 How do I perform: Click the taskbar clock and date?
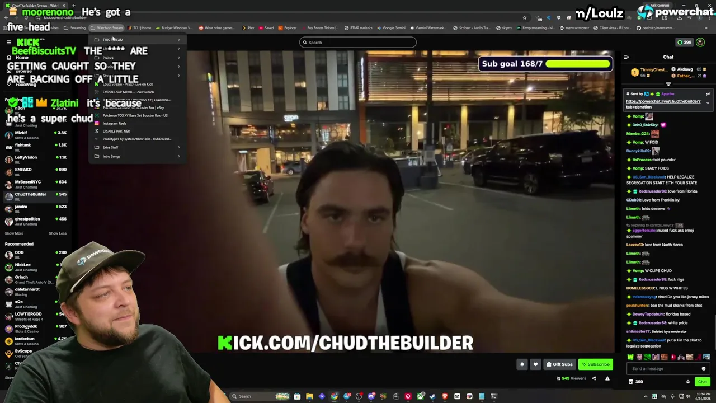pyautogui.click(x=703, y=396)
